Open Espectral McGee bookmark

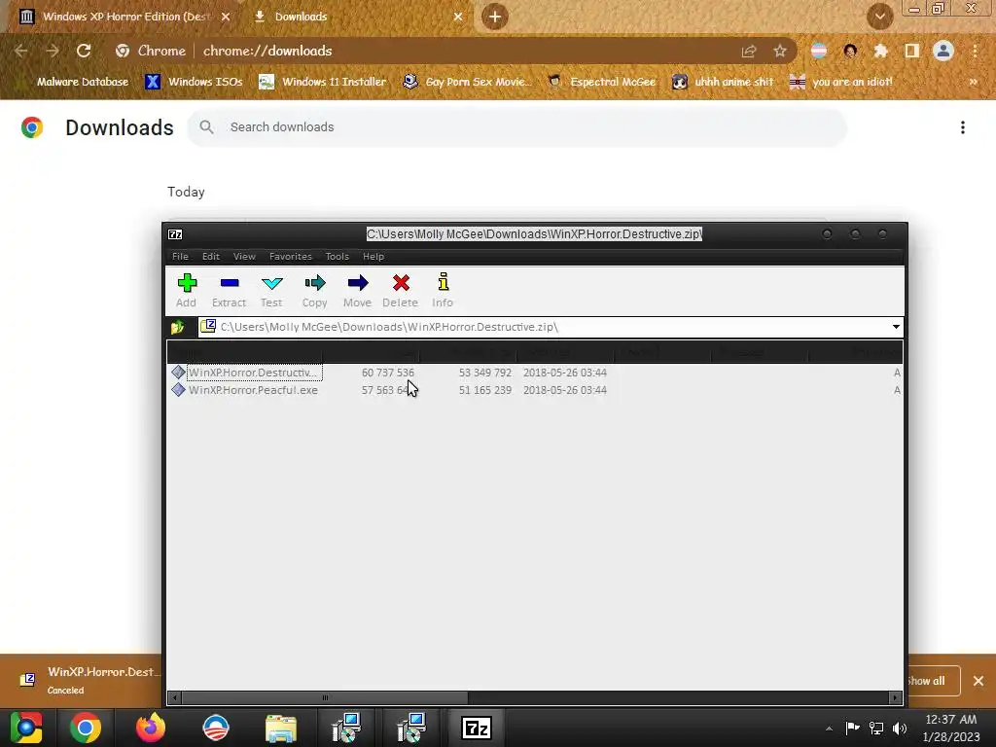click(602, 82)
